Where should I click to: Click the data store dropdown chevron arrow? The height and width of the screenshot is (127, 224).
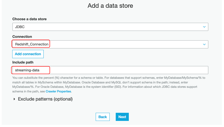[x=204, y=27]
